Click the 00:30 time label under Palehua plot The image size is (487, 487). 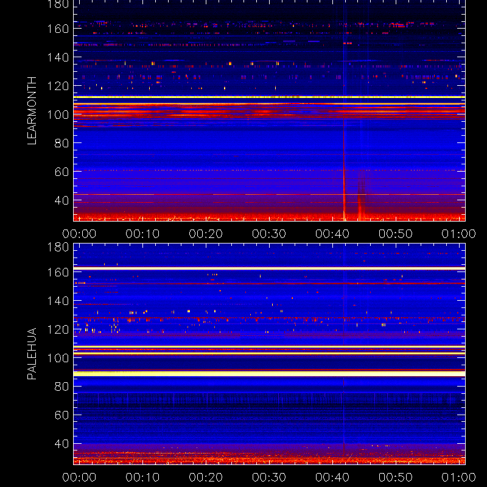269,477
